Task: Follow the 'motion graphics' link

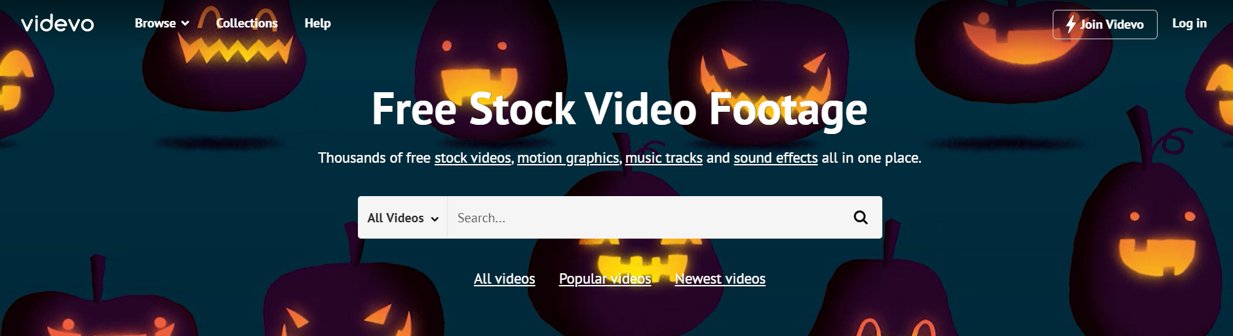Action: pos(568,158)
